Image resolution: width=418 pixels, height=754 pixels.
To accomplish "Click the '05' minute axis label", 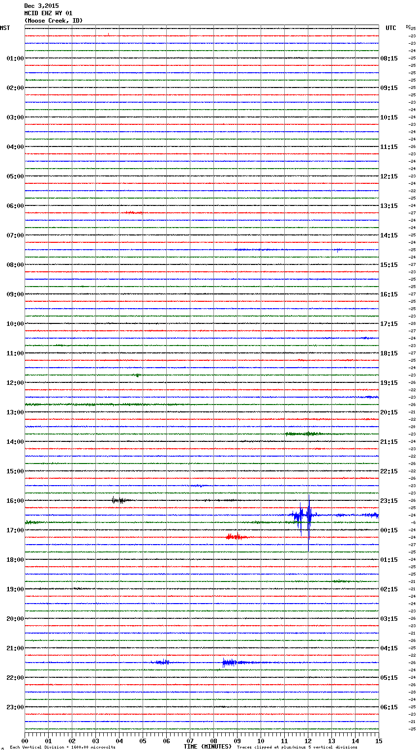I will (143, 741).
